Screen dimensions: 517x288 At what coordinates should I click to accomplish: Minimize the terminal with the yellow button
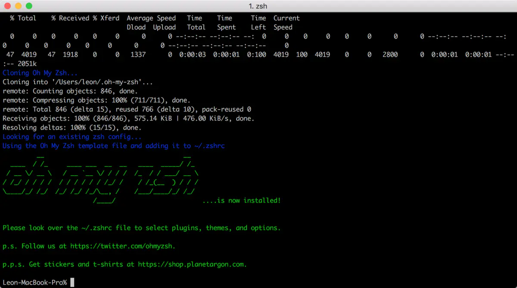point(18,6)
